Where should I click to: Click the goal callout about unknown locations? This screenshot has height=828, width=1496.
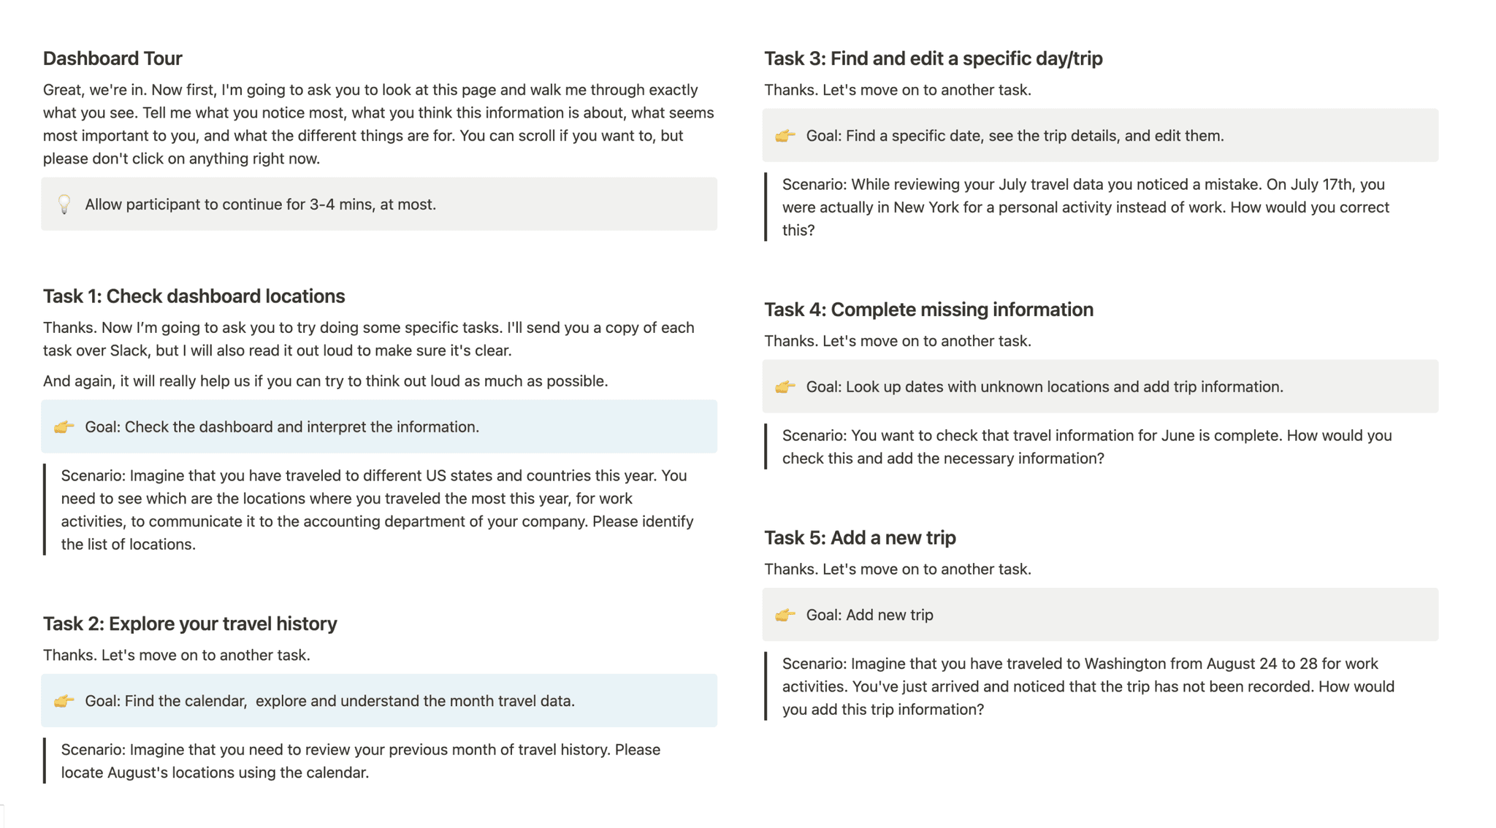pyautogui.click(x=1100, y=387)
